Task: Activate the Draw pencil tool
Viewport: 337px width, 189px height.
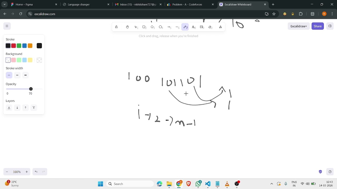Action: [x=186, y=27]
